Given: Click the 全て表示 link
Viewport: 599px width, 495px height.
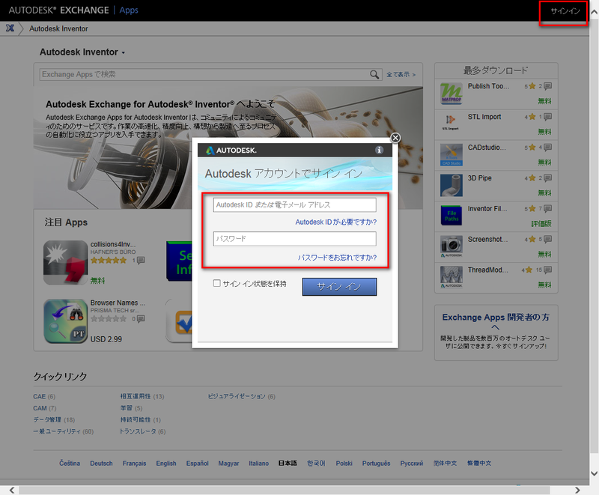Looking at the screenshot, I should pos(401,74).
